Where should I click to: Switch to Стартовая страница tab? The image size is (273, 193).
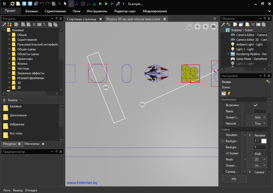tap(82, 19)
